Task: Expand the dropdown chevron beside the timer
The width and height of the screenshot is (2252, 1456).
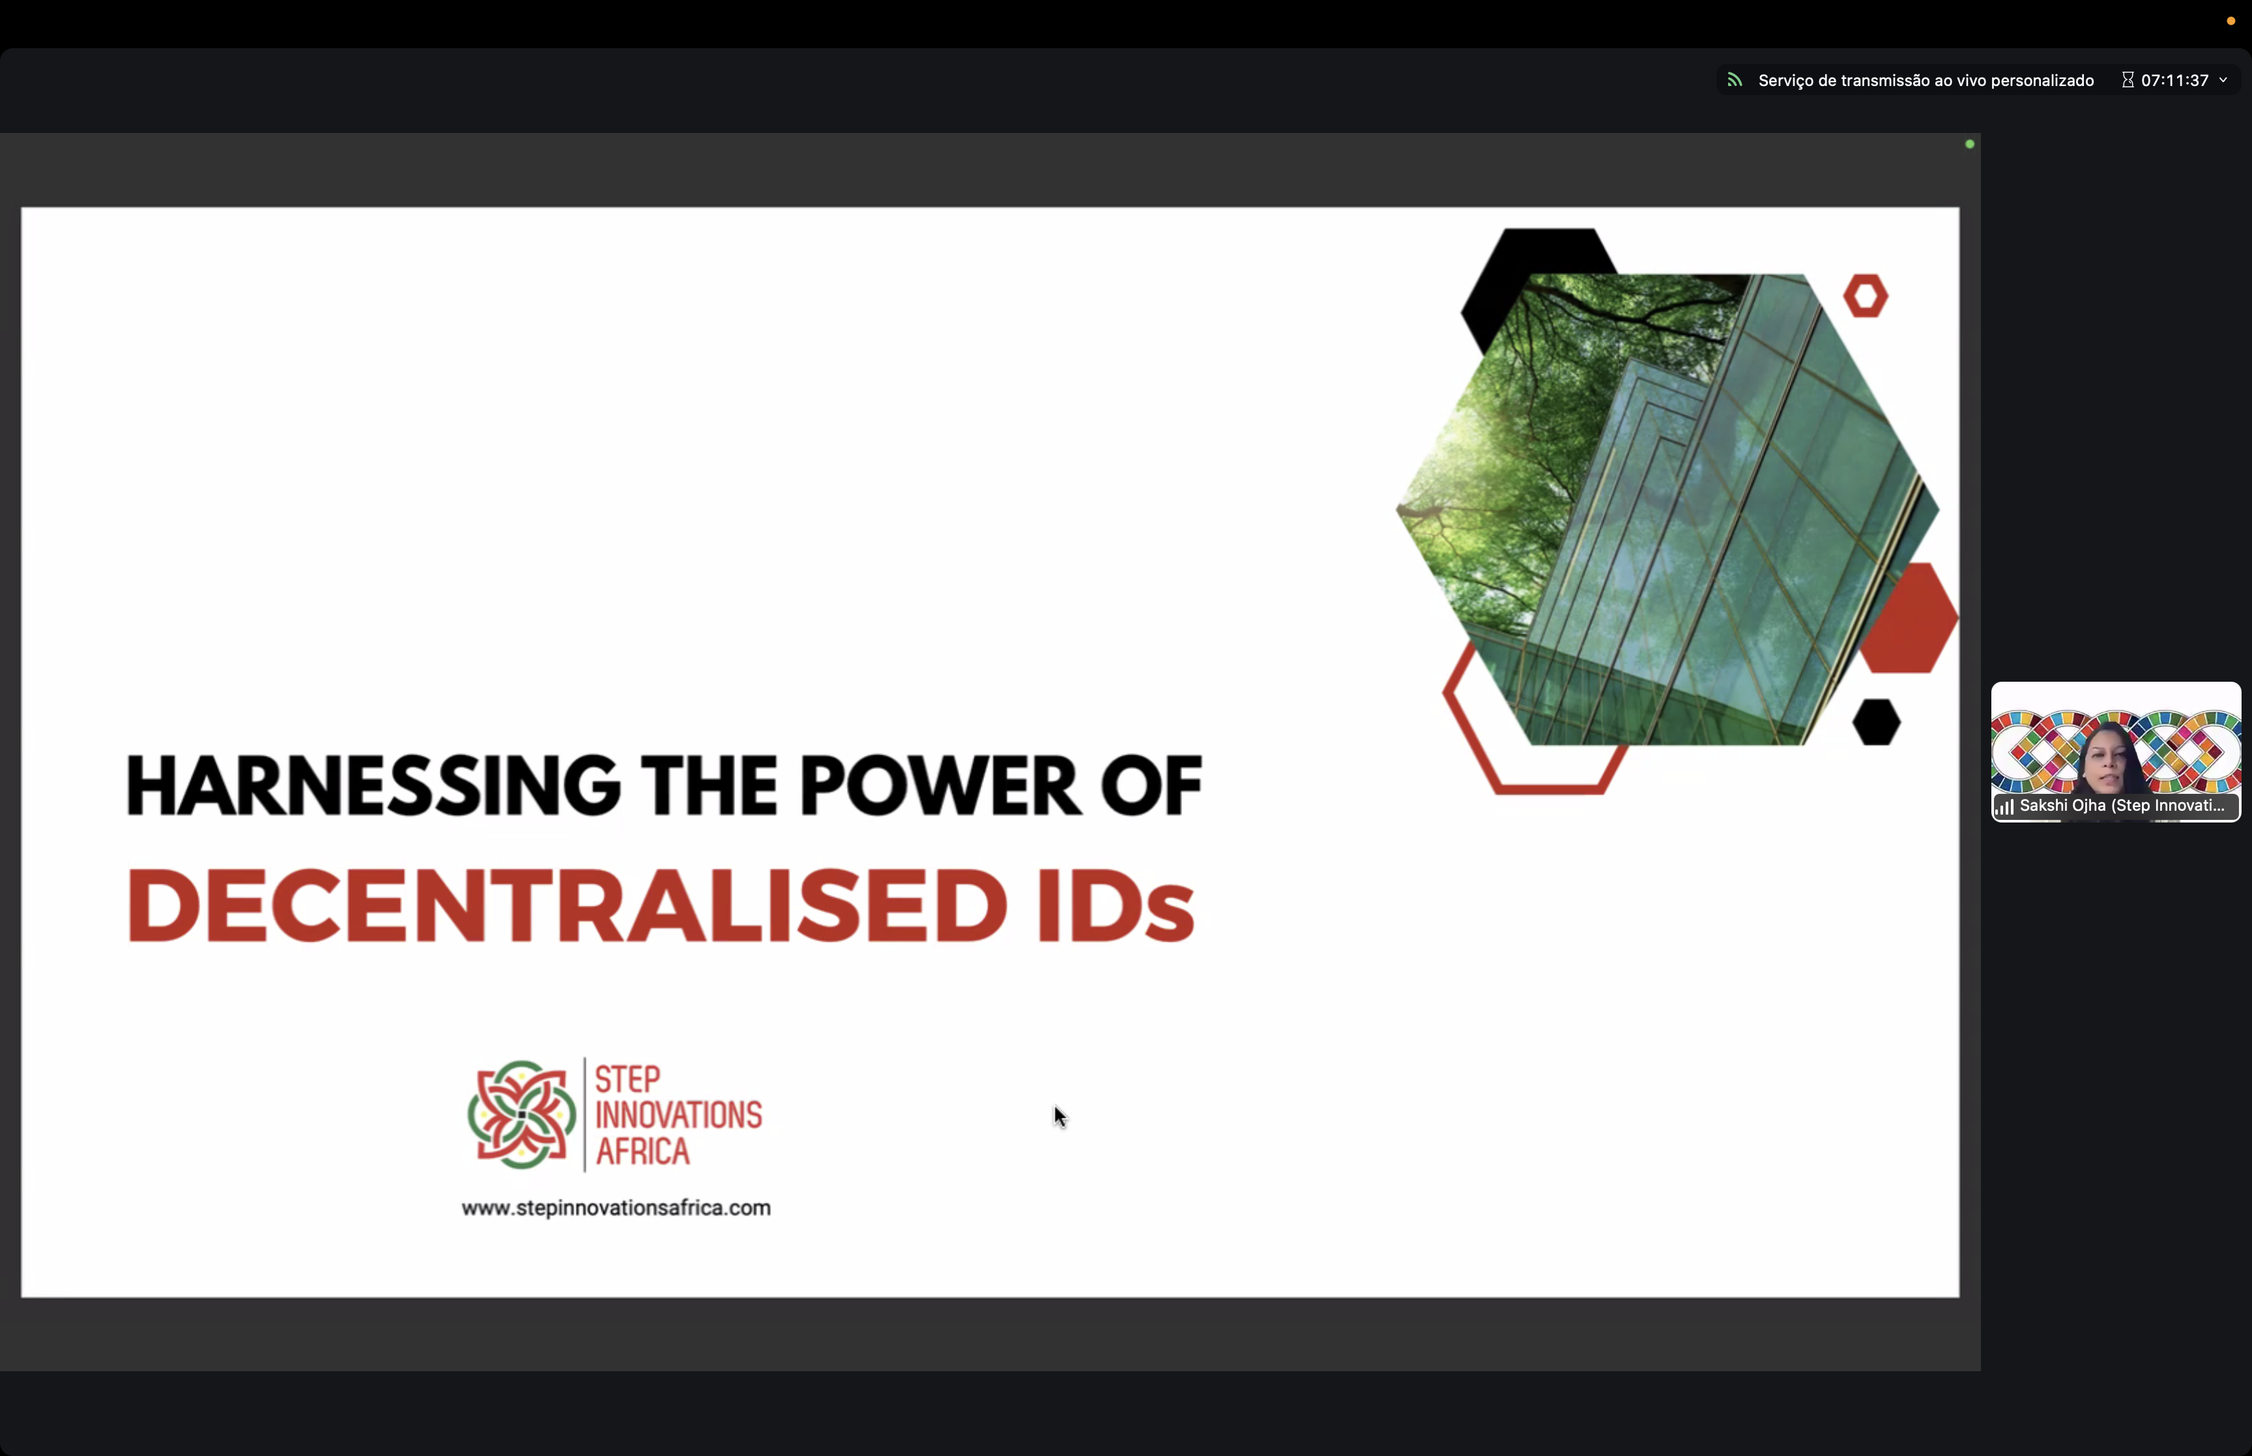Action: 2223,80
